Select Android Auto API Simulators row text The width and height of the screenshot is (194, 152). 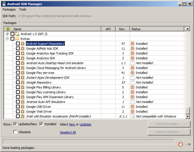[x=46, y=102]
